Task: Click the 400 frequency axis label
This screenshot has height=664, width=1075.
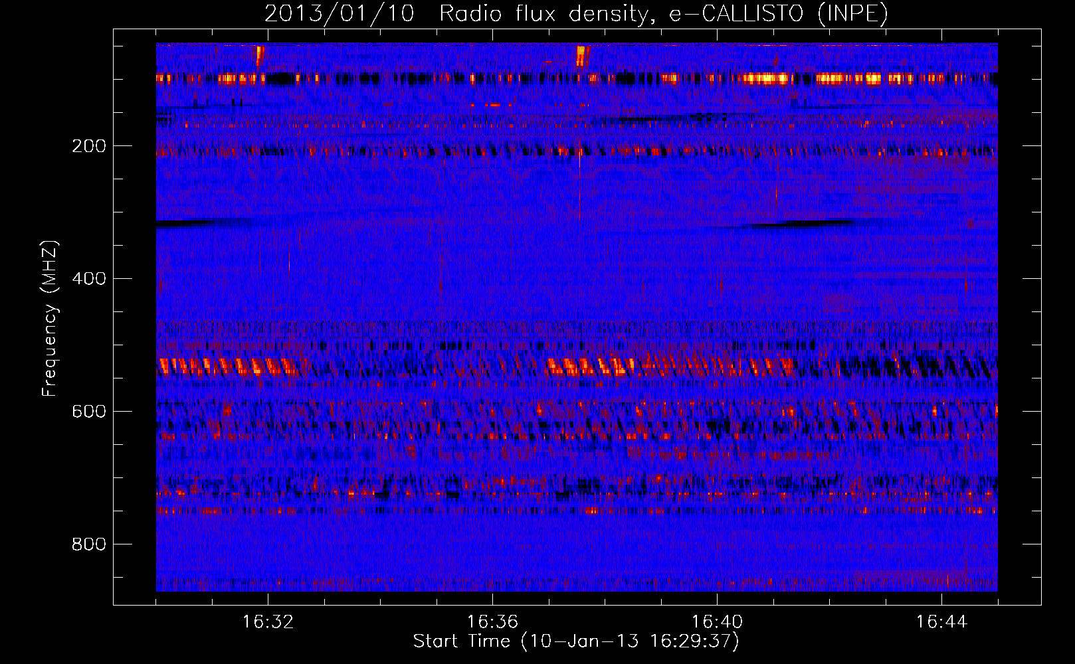Action: 89,279
